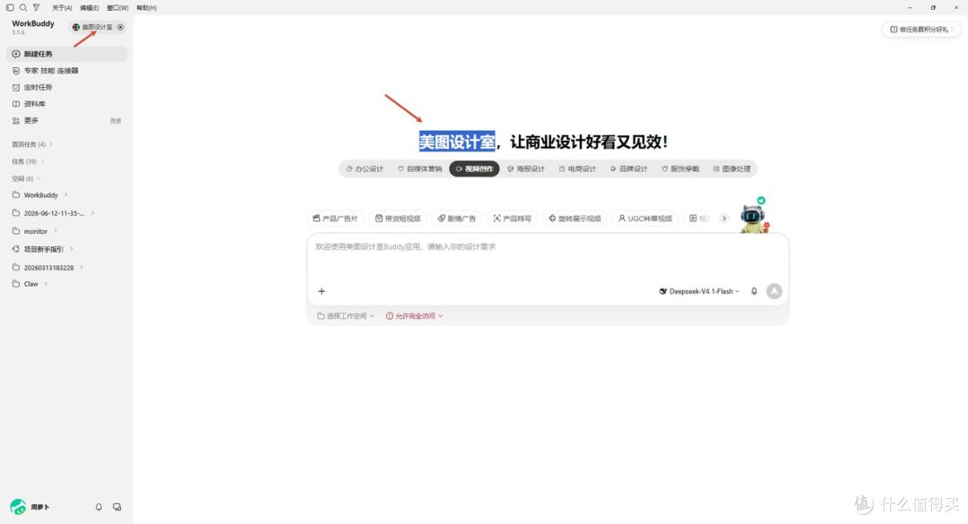
Task: Open the Deepseek-V4.1-Flash model dropdown
Action: [x=699, y=291]
